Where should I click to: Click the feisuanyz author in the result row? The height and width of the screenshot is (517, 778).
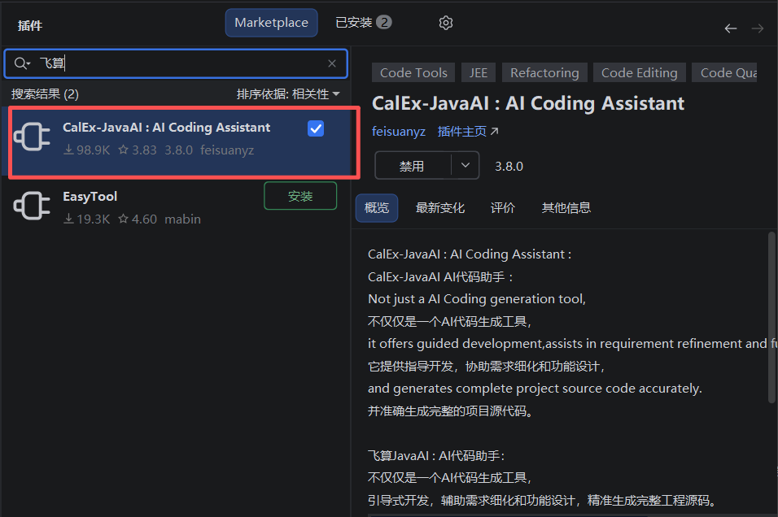pos(227,150)
